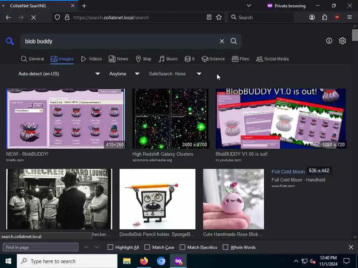Open the notification center
This screenshot has width=358, height=268.
point(346,261)
